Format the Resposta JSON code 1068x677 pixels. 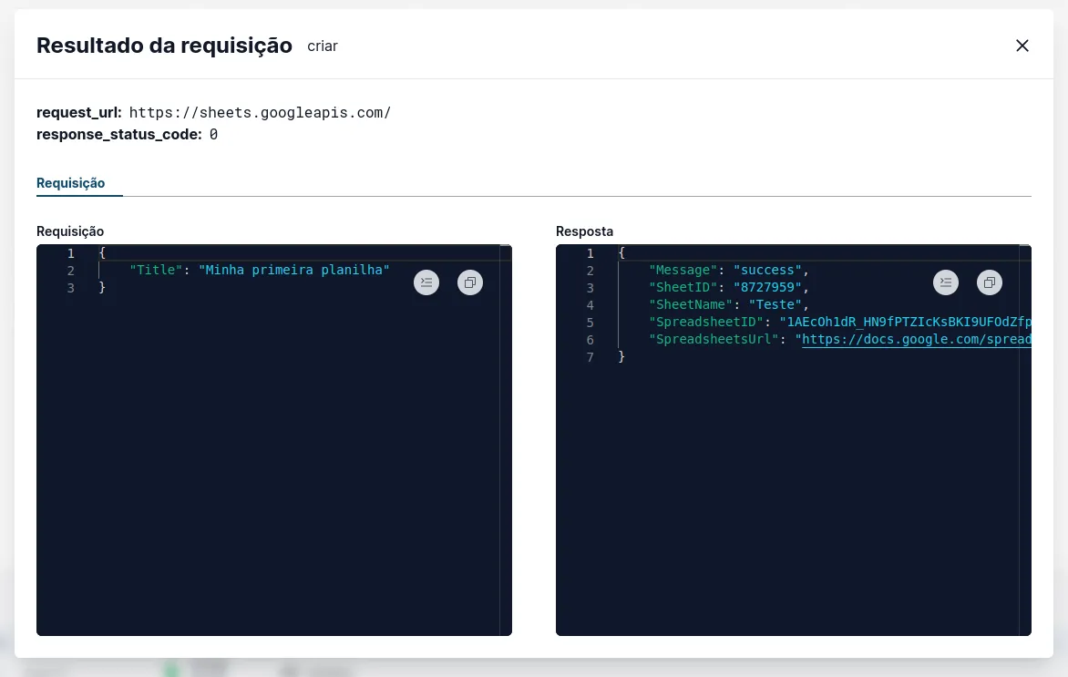[945, 282]
